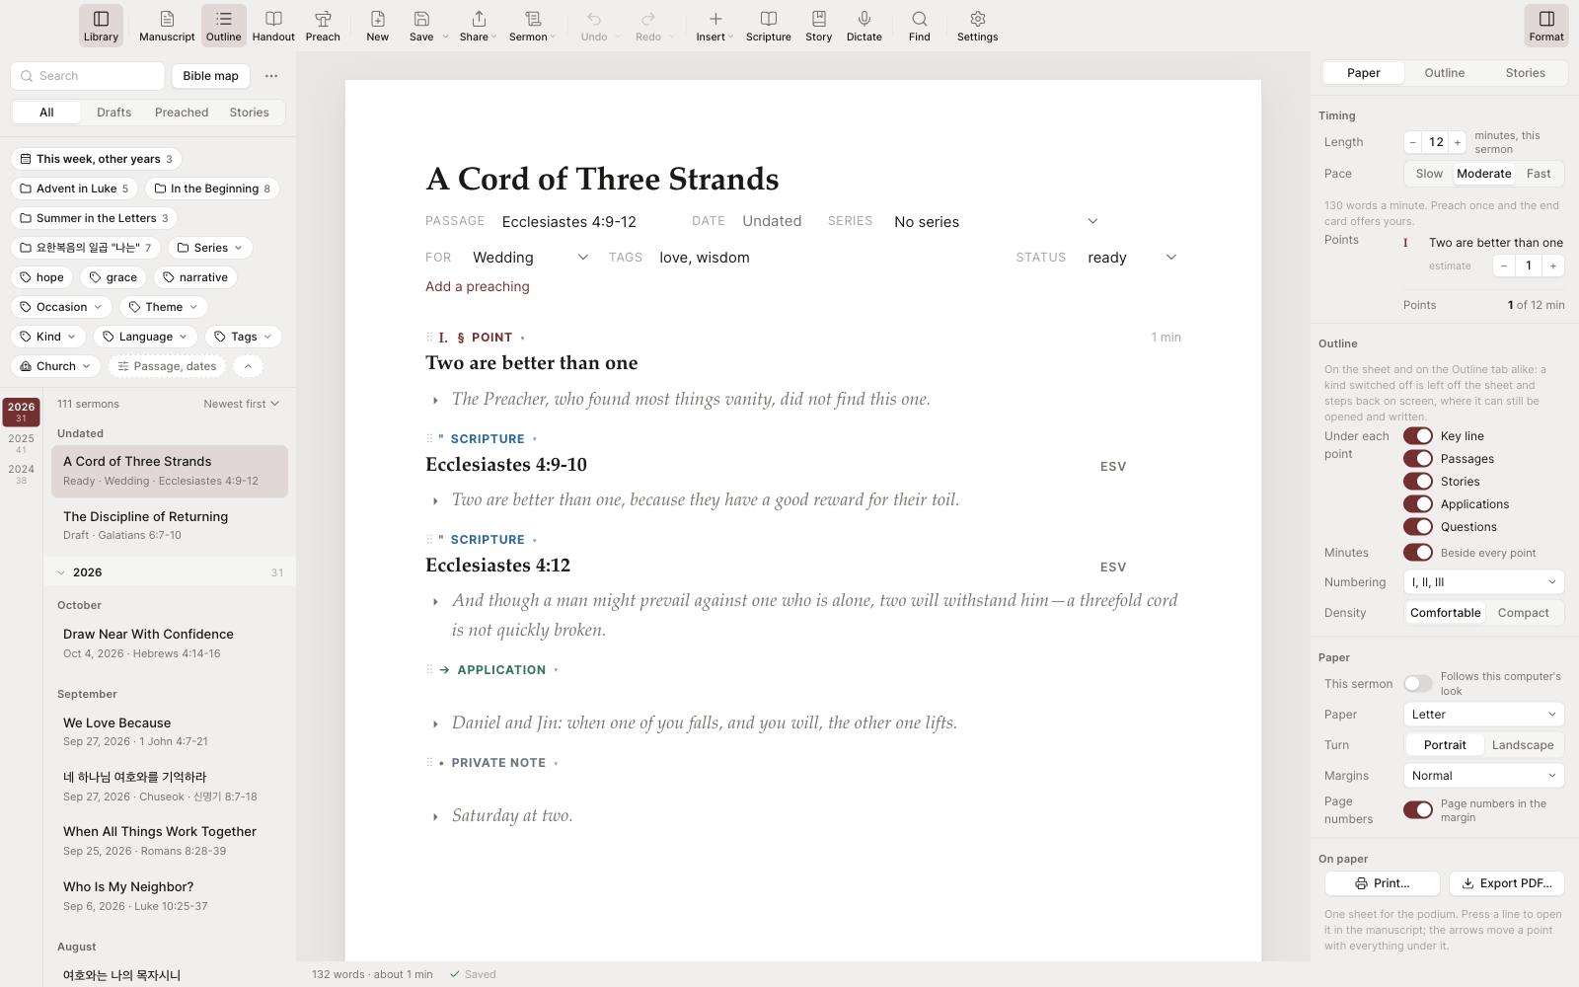Turn off the Applications toggle

pyautogui.click(x=1418, y=504)
